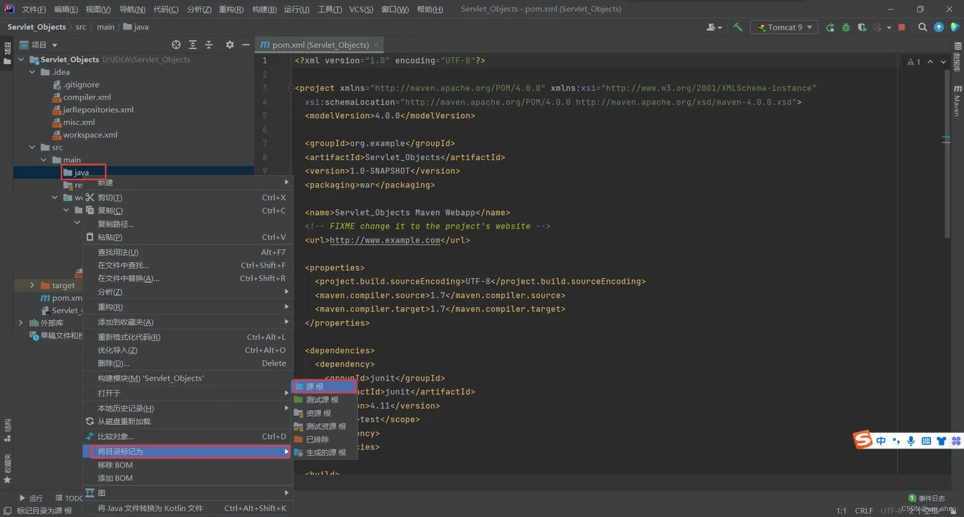The image size is (964, 517).
Task: Open the project view dropdown arrow
Action: (54, 45)
